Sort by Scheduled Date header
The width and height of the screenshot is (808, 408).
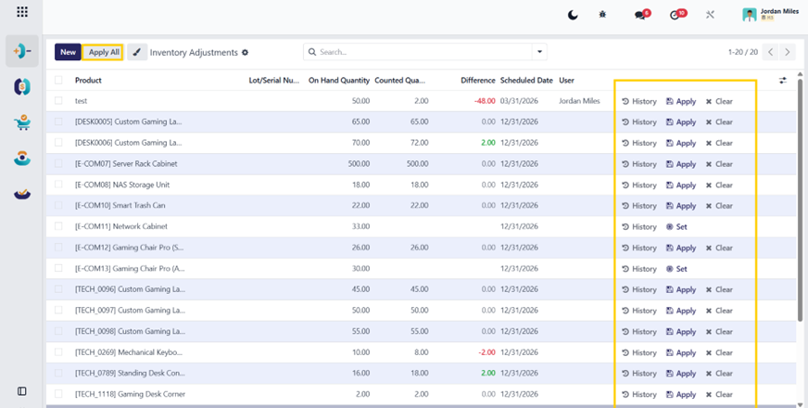526,81
